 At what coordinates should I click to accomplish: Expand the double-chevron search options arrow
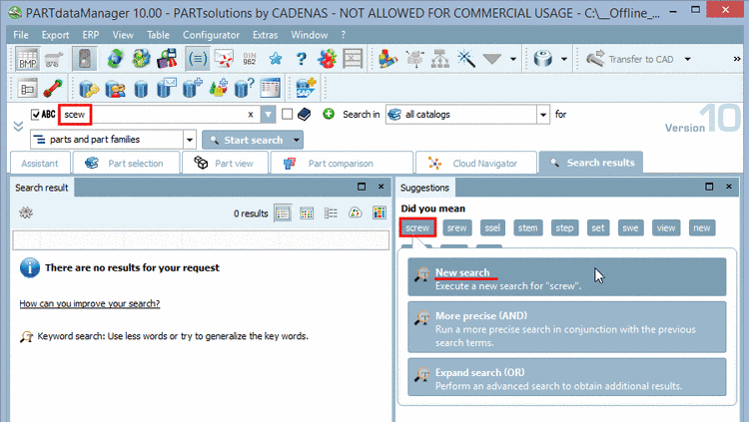point(18,127)
